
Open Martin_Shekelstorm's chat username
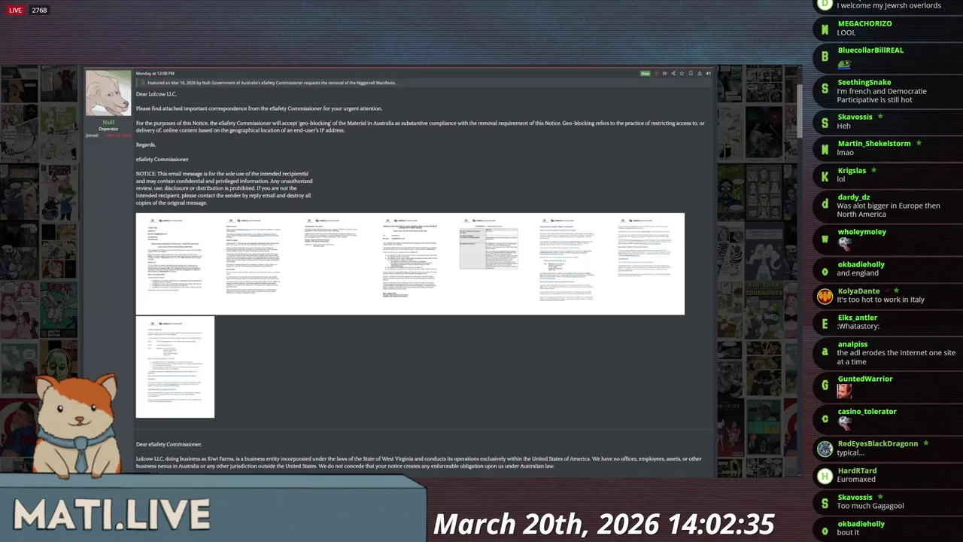874,143
